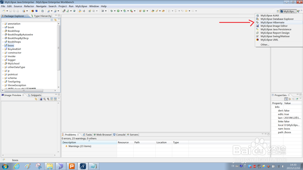Click the New file toolbar icon
The image size is (303, 170).
[x=4, y=11]
